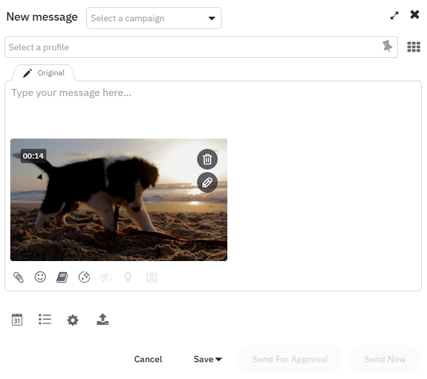Delete the attached video with trash icon
Image resolution: width=427 pixels, height=379 pixels.
(207, 159)
